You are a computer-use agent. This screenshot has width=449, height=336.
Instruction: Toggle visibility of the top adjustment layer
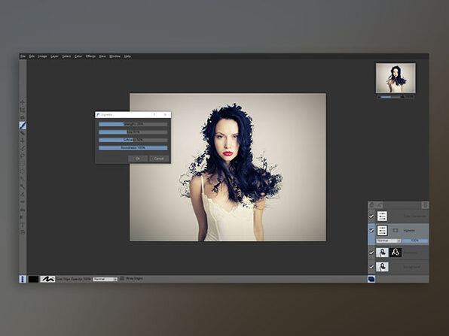(x=371, y=216)
